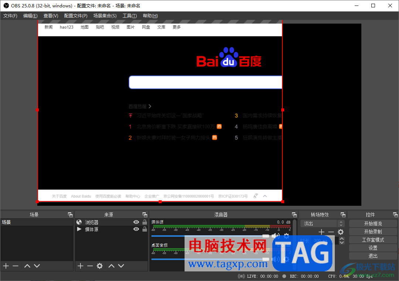Open the 查看(V) menu
The height and width of the screenshot is (281, 399).
pos(51,16)
